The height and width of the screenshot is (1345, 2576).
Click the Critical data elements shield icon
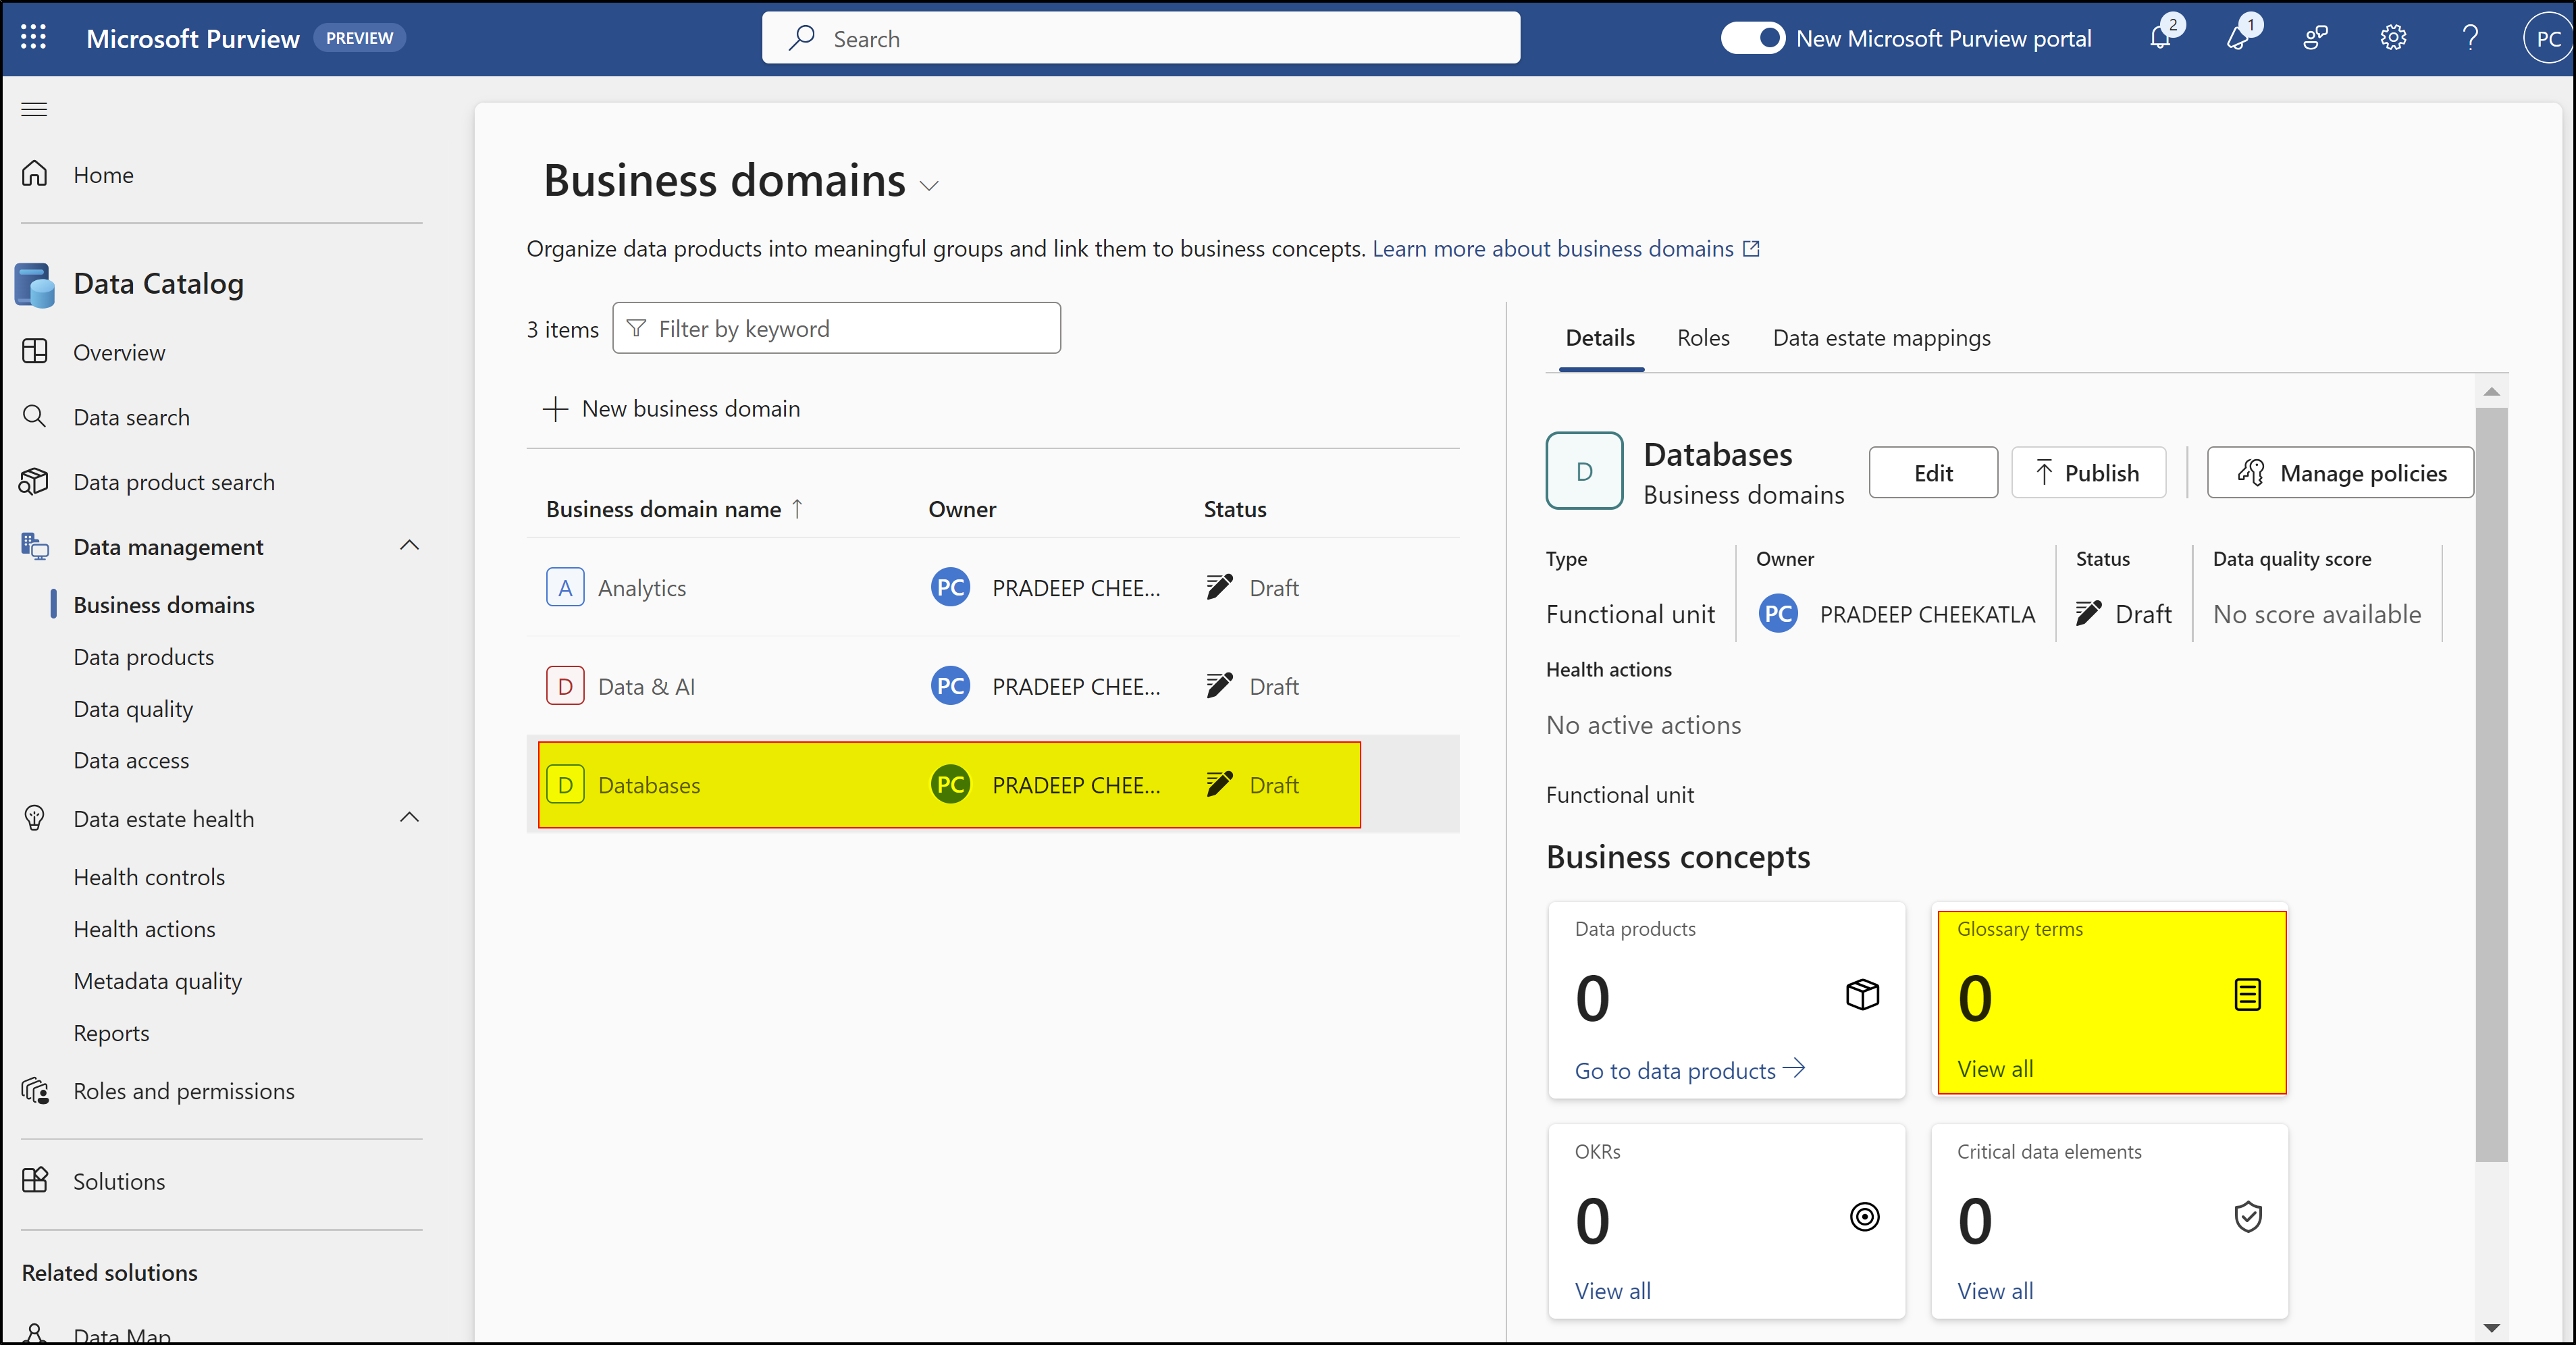click(x=2247, y=1217)
